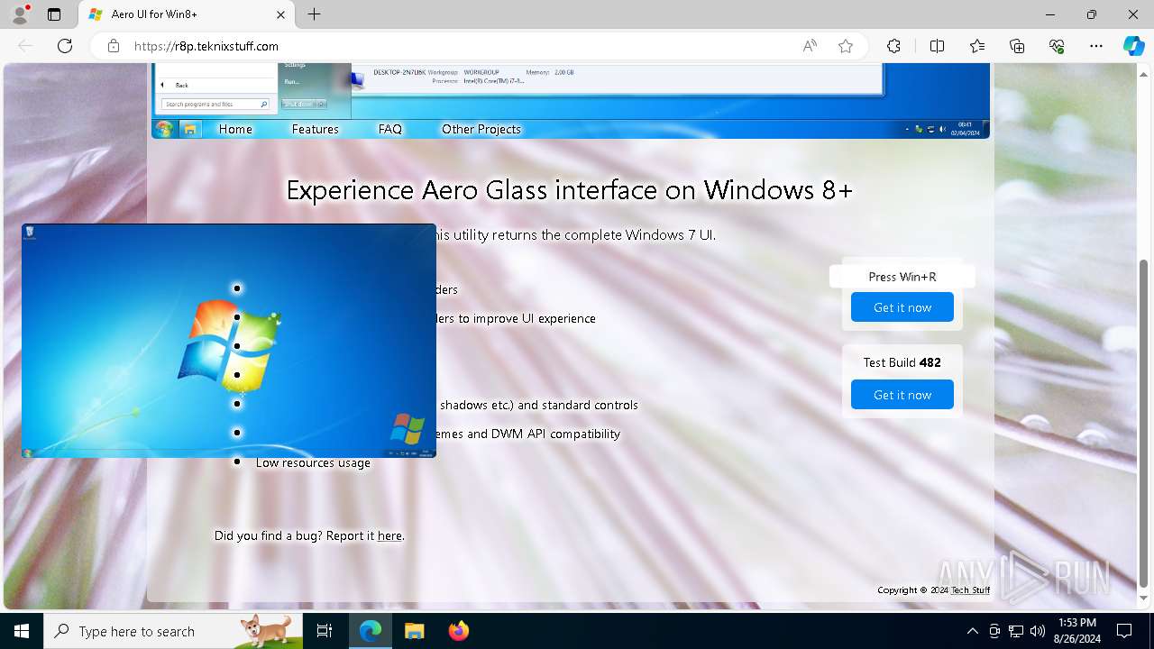
Task: Open the network status tray icon
Action: [1016, 631]
